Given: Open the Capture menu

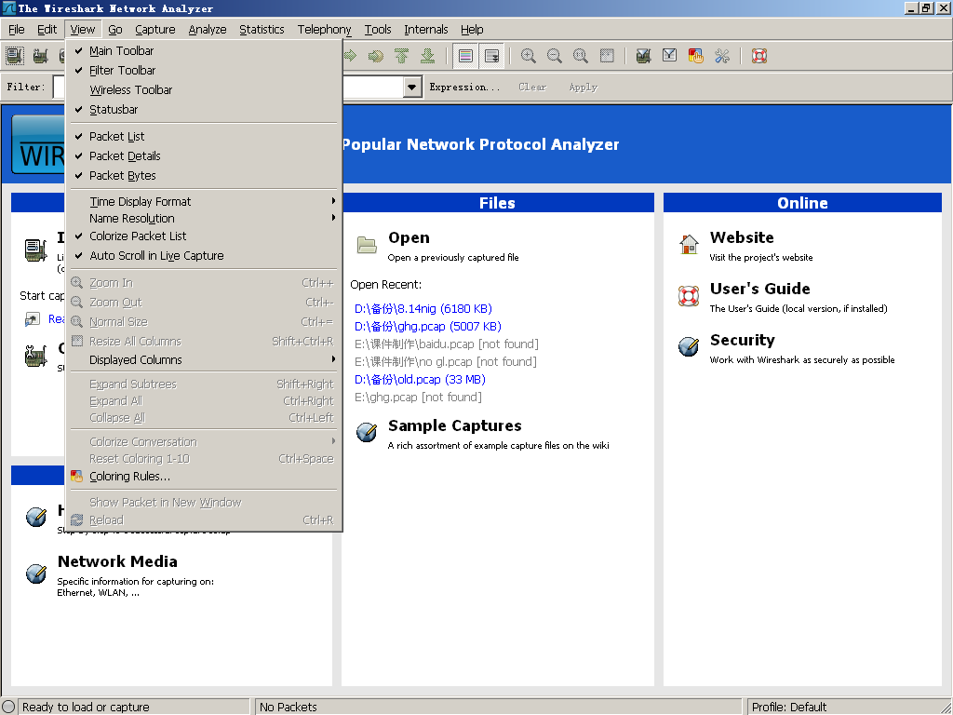Looking at the screenshot, I should (155, 29).
